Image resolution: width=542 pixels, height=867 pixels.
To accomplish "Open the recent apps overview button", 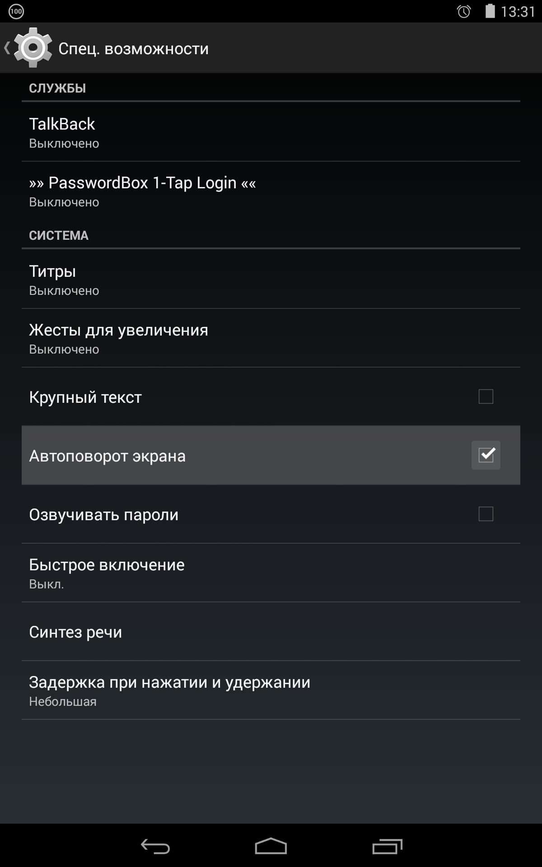I will [x=387, y=846].
